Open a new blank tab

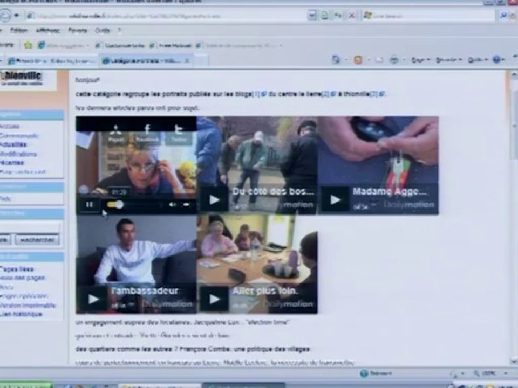click(x=201, y=61)
